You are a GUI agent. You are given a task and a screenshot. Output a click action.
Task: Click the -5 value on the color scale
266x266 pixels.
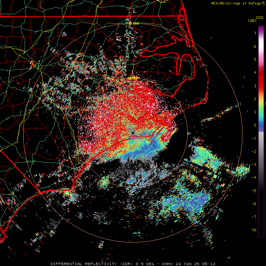pos(254,191)
